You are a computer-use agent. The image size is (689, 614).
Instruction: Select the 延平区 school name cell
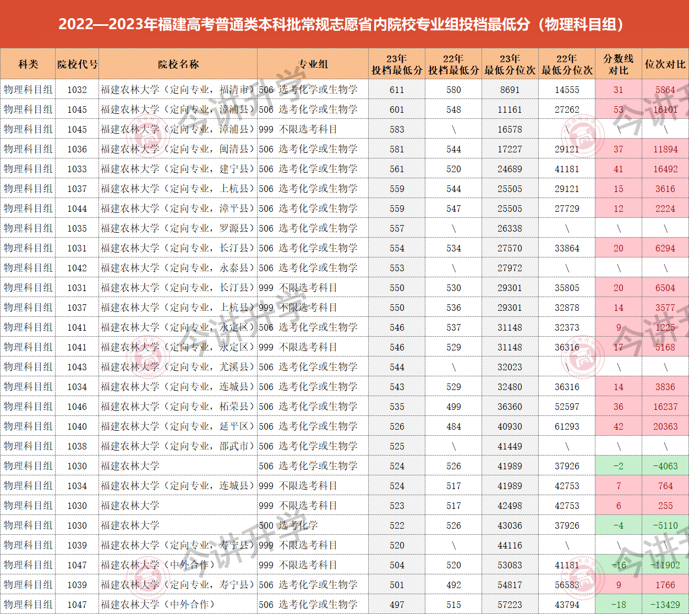(x=178, y=426)
